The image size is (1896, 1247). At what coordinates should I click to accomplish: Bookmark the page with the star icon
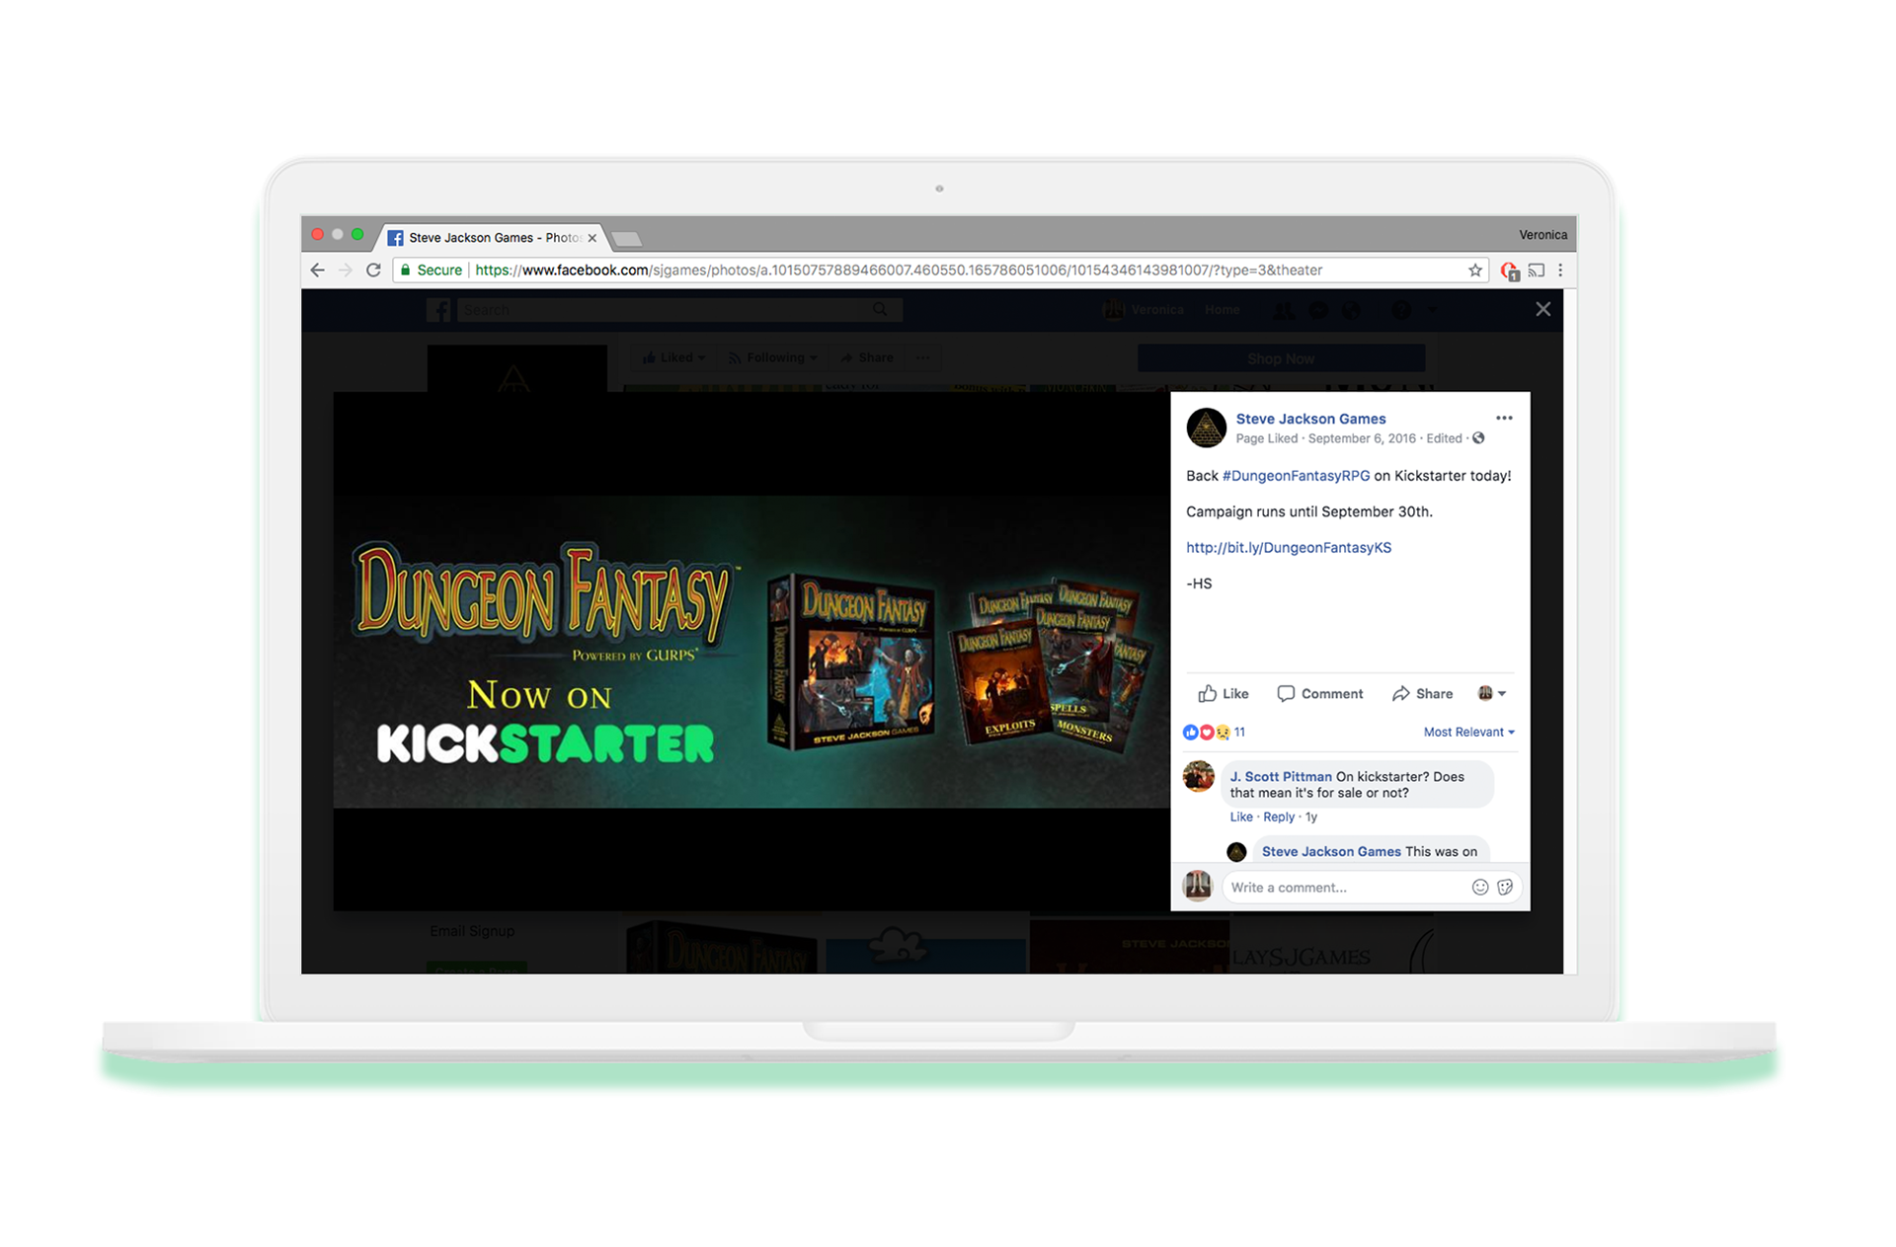[1475, 271]
